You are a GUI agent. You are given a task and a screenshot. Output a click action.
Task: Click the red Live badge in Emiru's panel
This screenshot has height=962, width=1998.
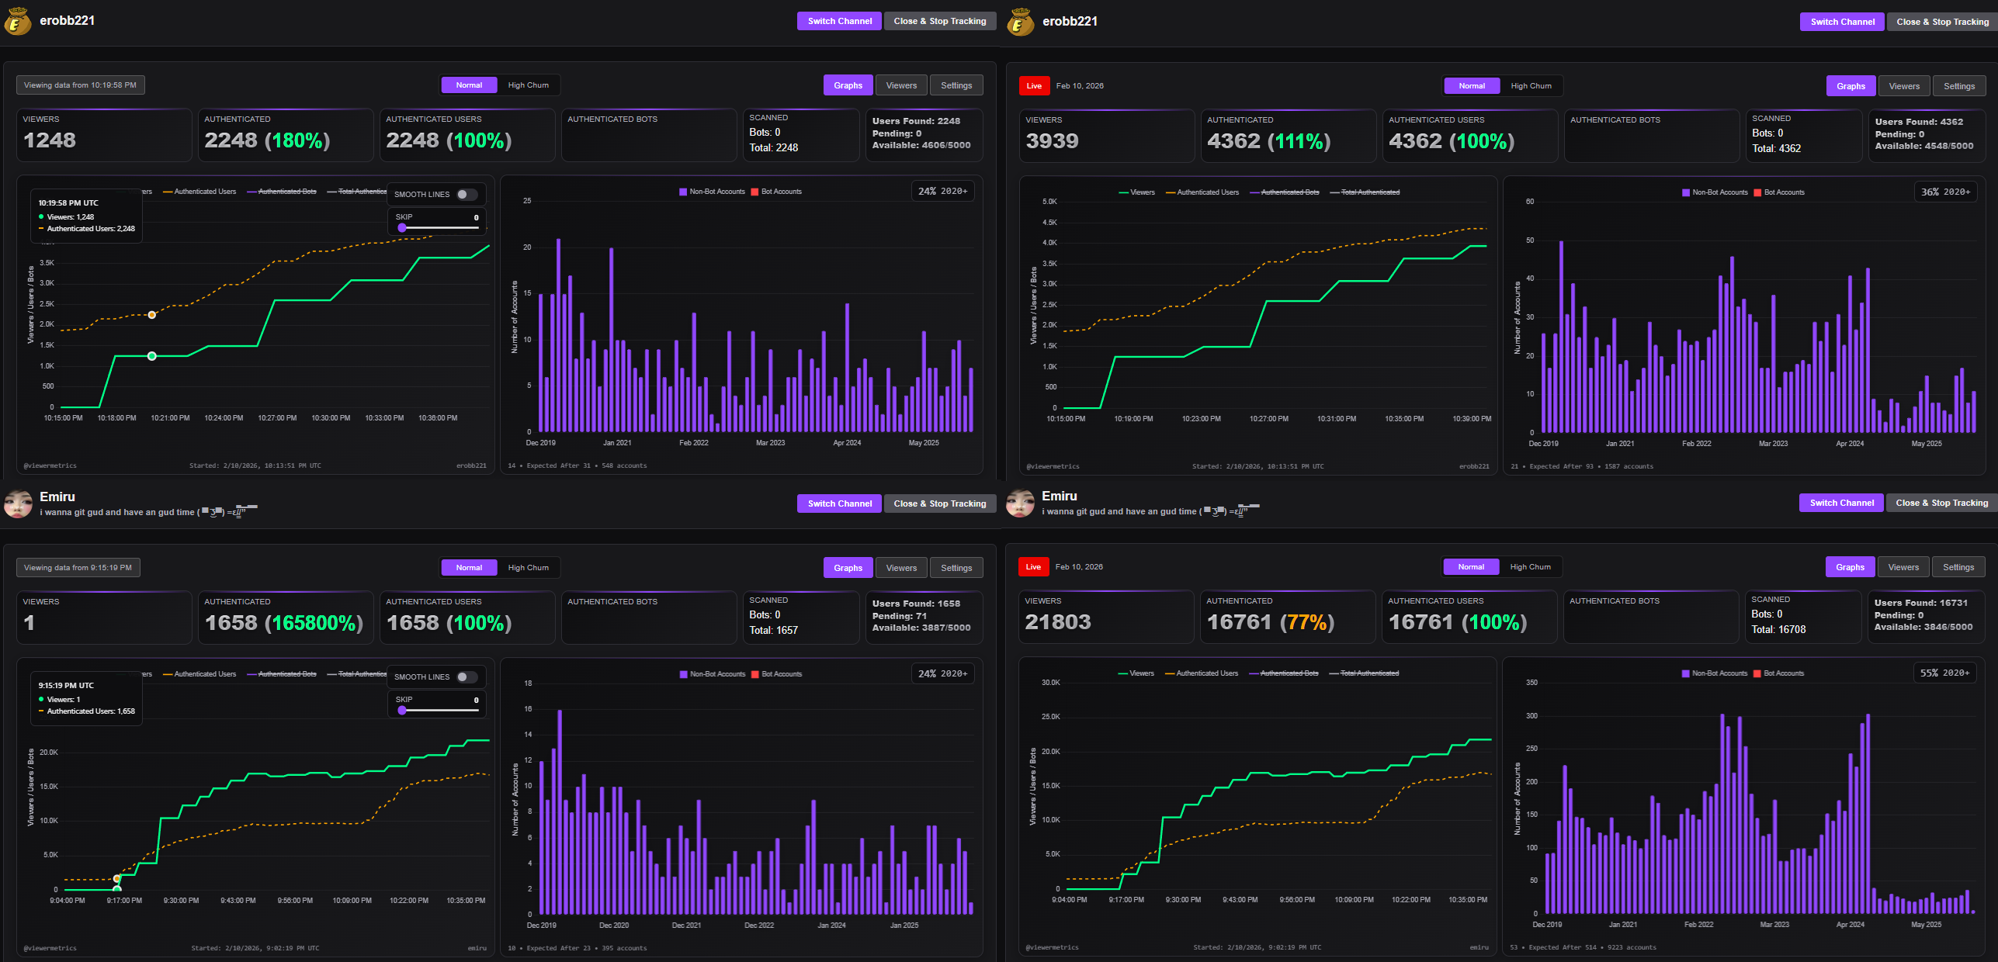pyautogui.click(x=1033, y=567)
